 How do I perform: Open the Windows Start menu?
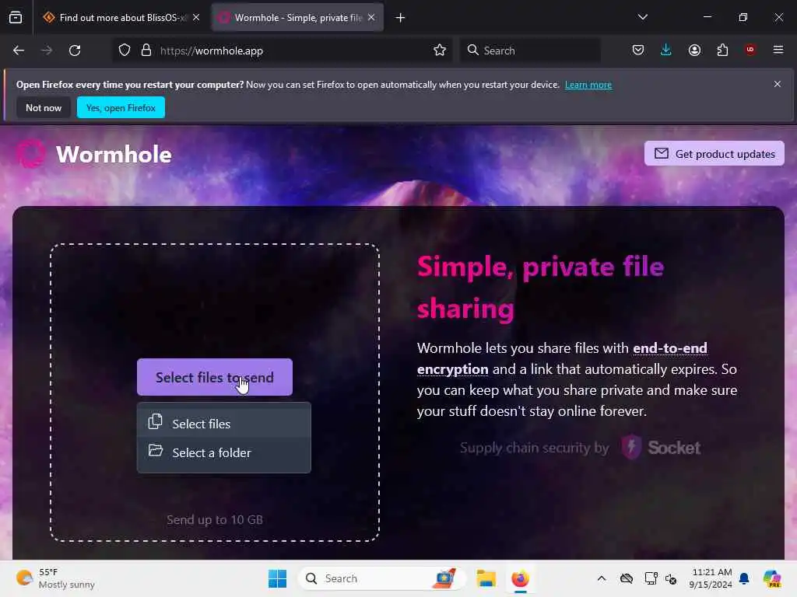pyautogui.click(x=278, y=578)
